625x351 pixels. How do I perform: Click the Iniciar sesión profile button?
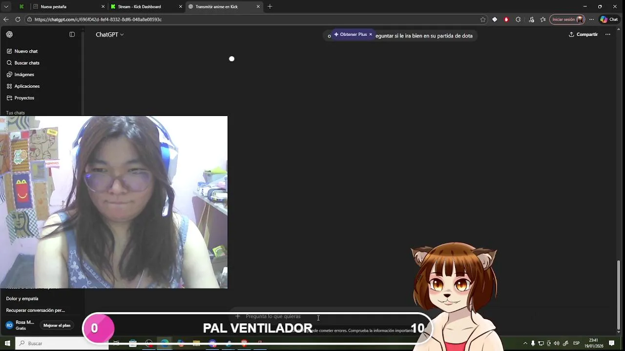tap(567, 19)
